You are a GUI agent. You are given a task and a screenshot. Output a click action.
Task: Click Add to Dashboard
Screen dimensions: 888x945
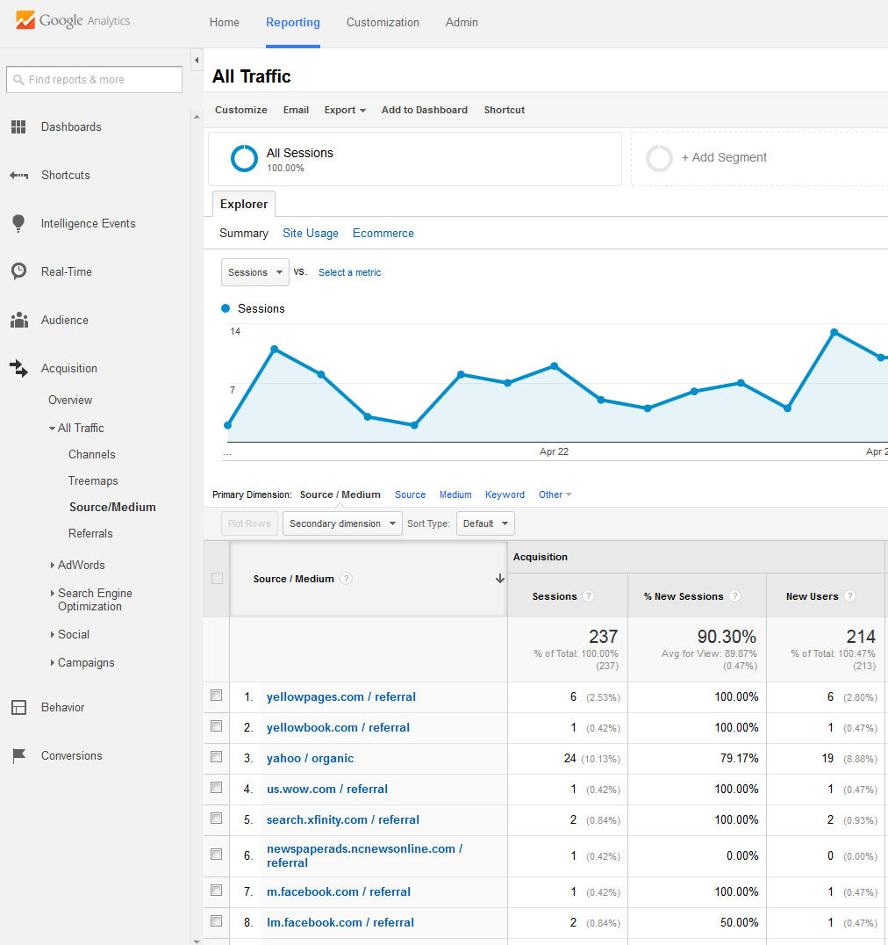[x=425, y=111]
